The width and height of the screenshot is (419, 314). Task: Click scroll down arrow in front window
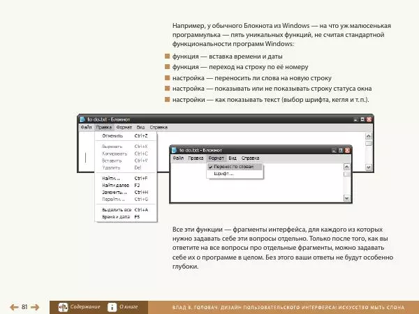pos(346,198)
